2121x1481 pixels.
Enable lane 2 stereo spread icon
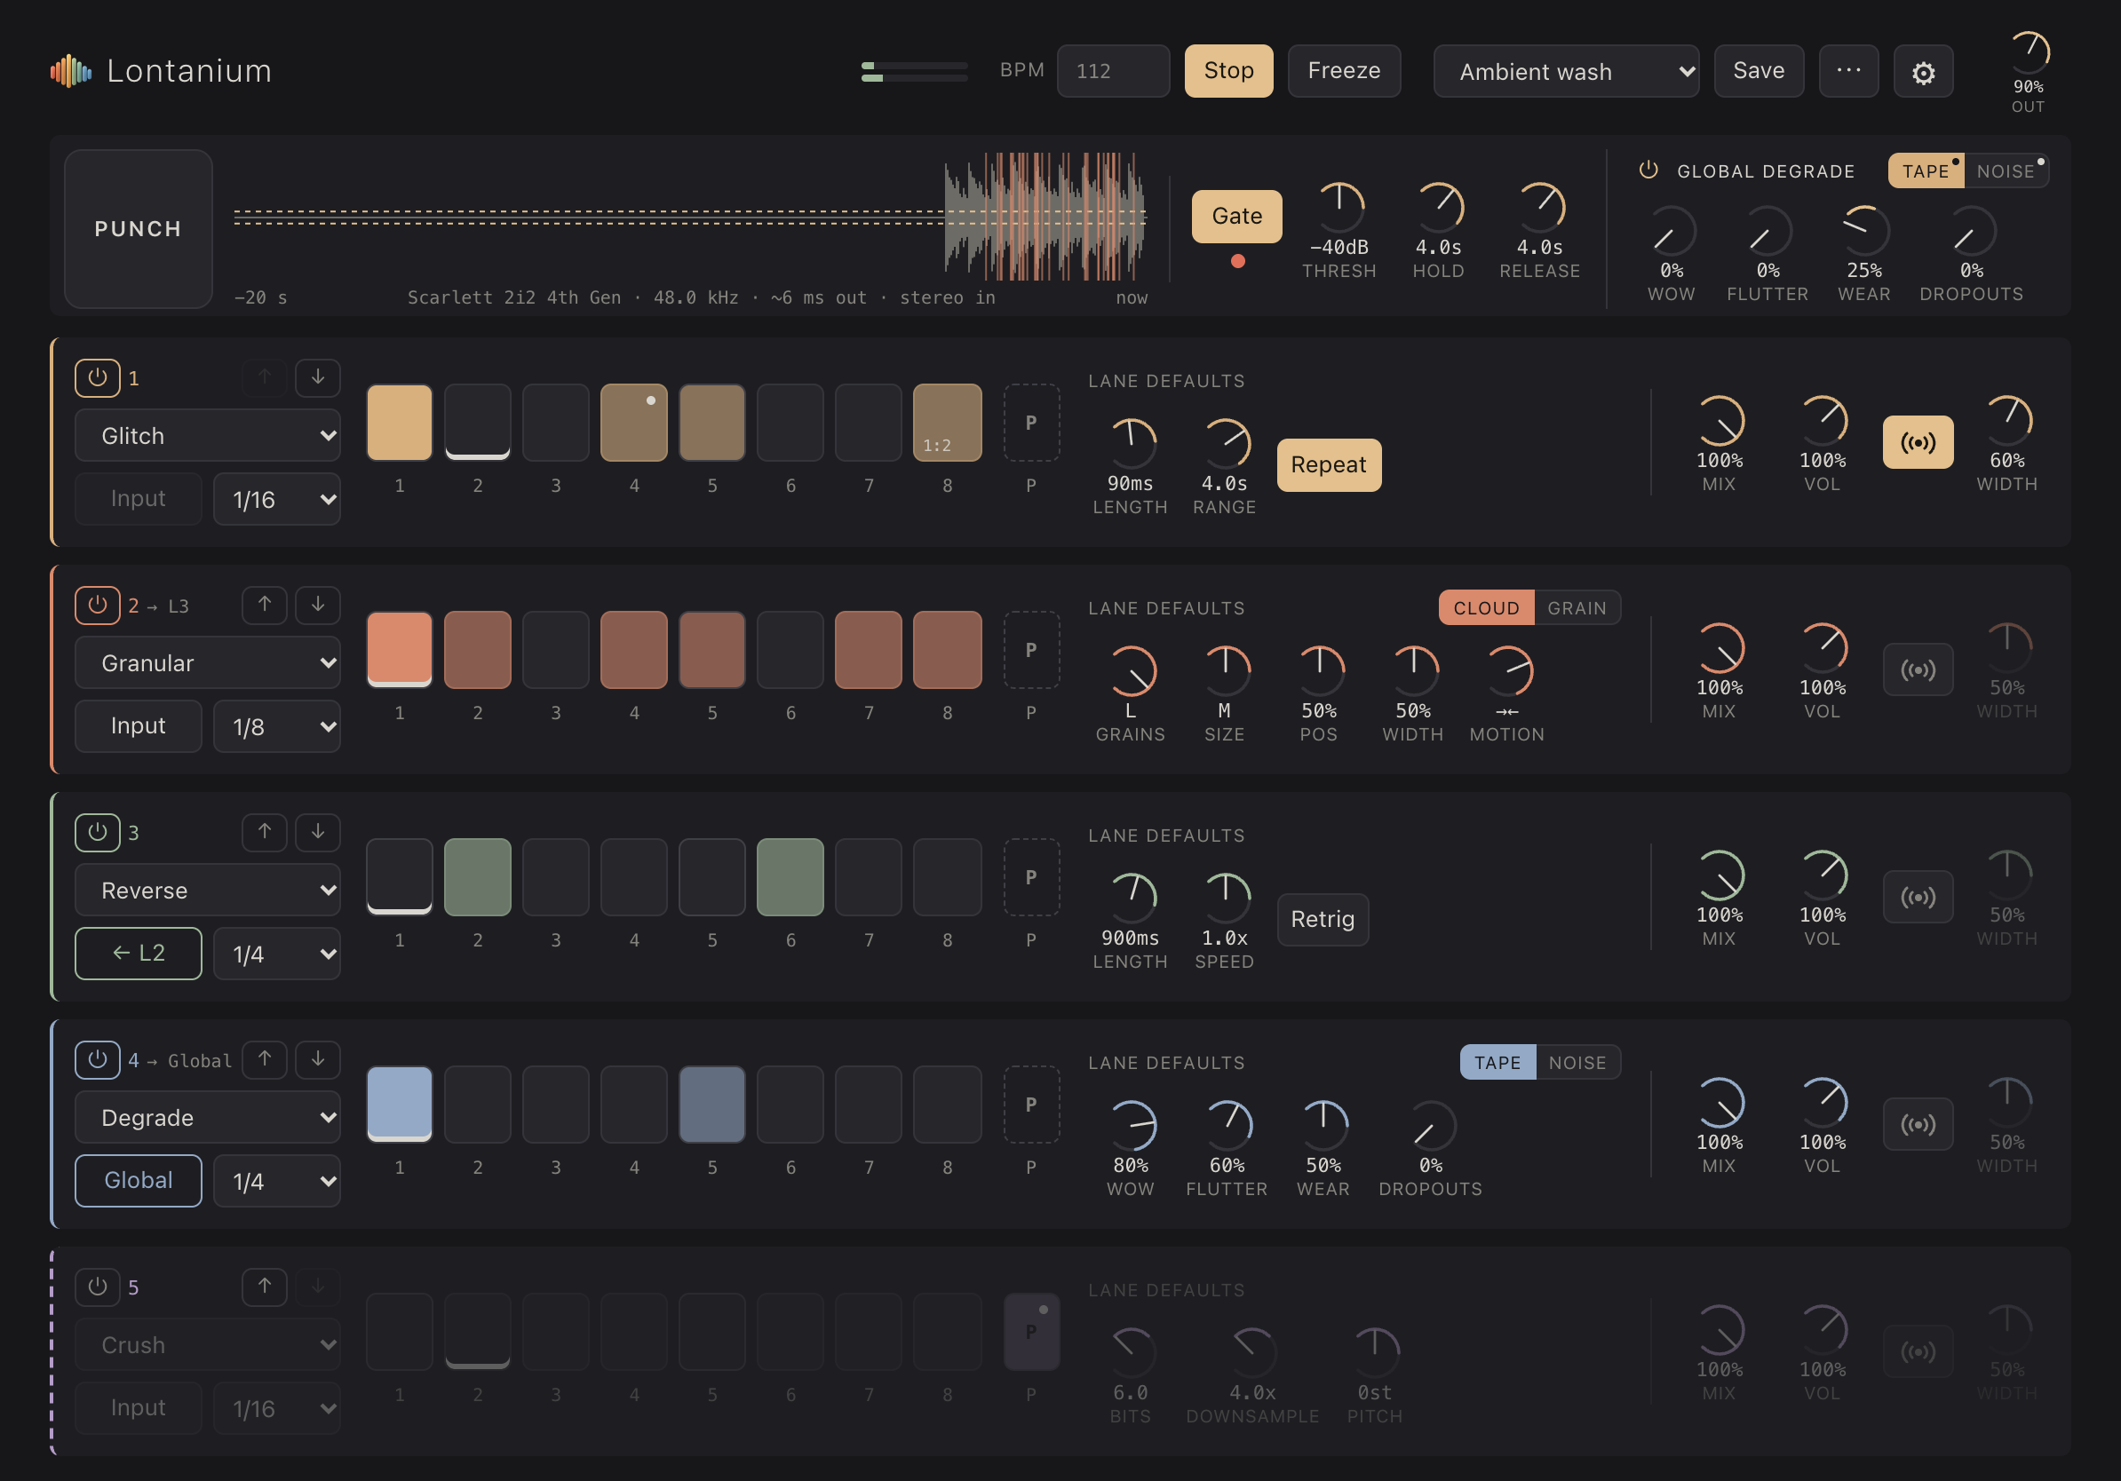[1918, 669]
